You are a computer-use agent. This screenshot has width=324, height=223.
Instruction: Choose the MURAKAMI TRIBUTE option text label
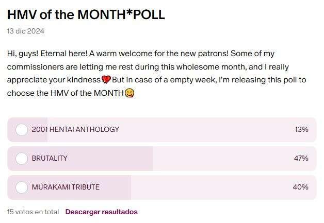coord(66,187)
